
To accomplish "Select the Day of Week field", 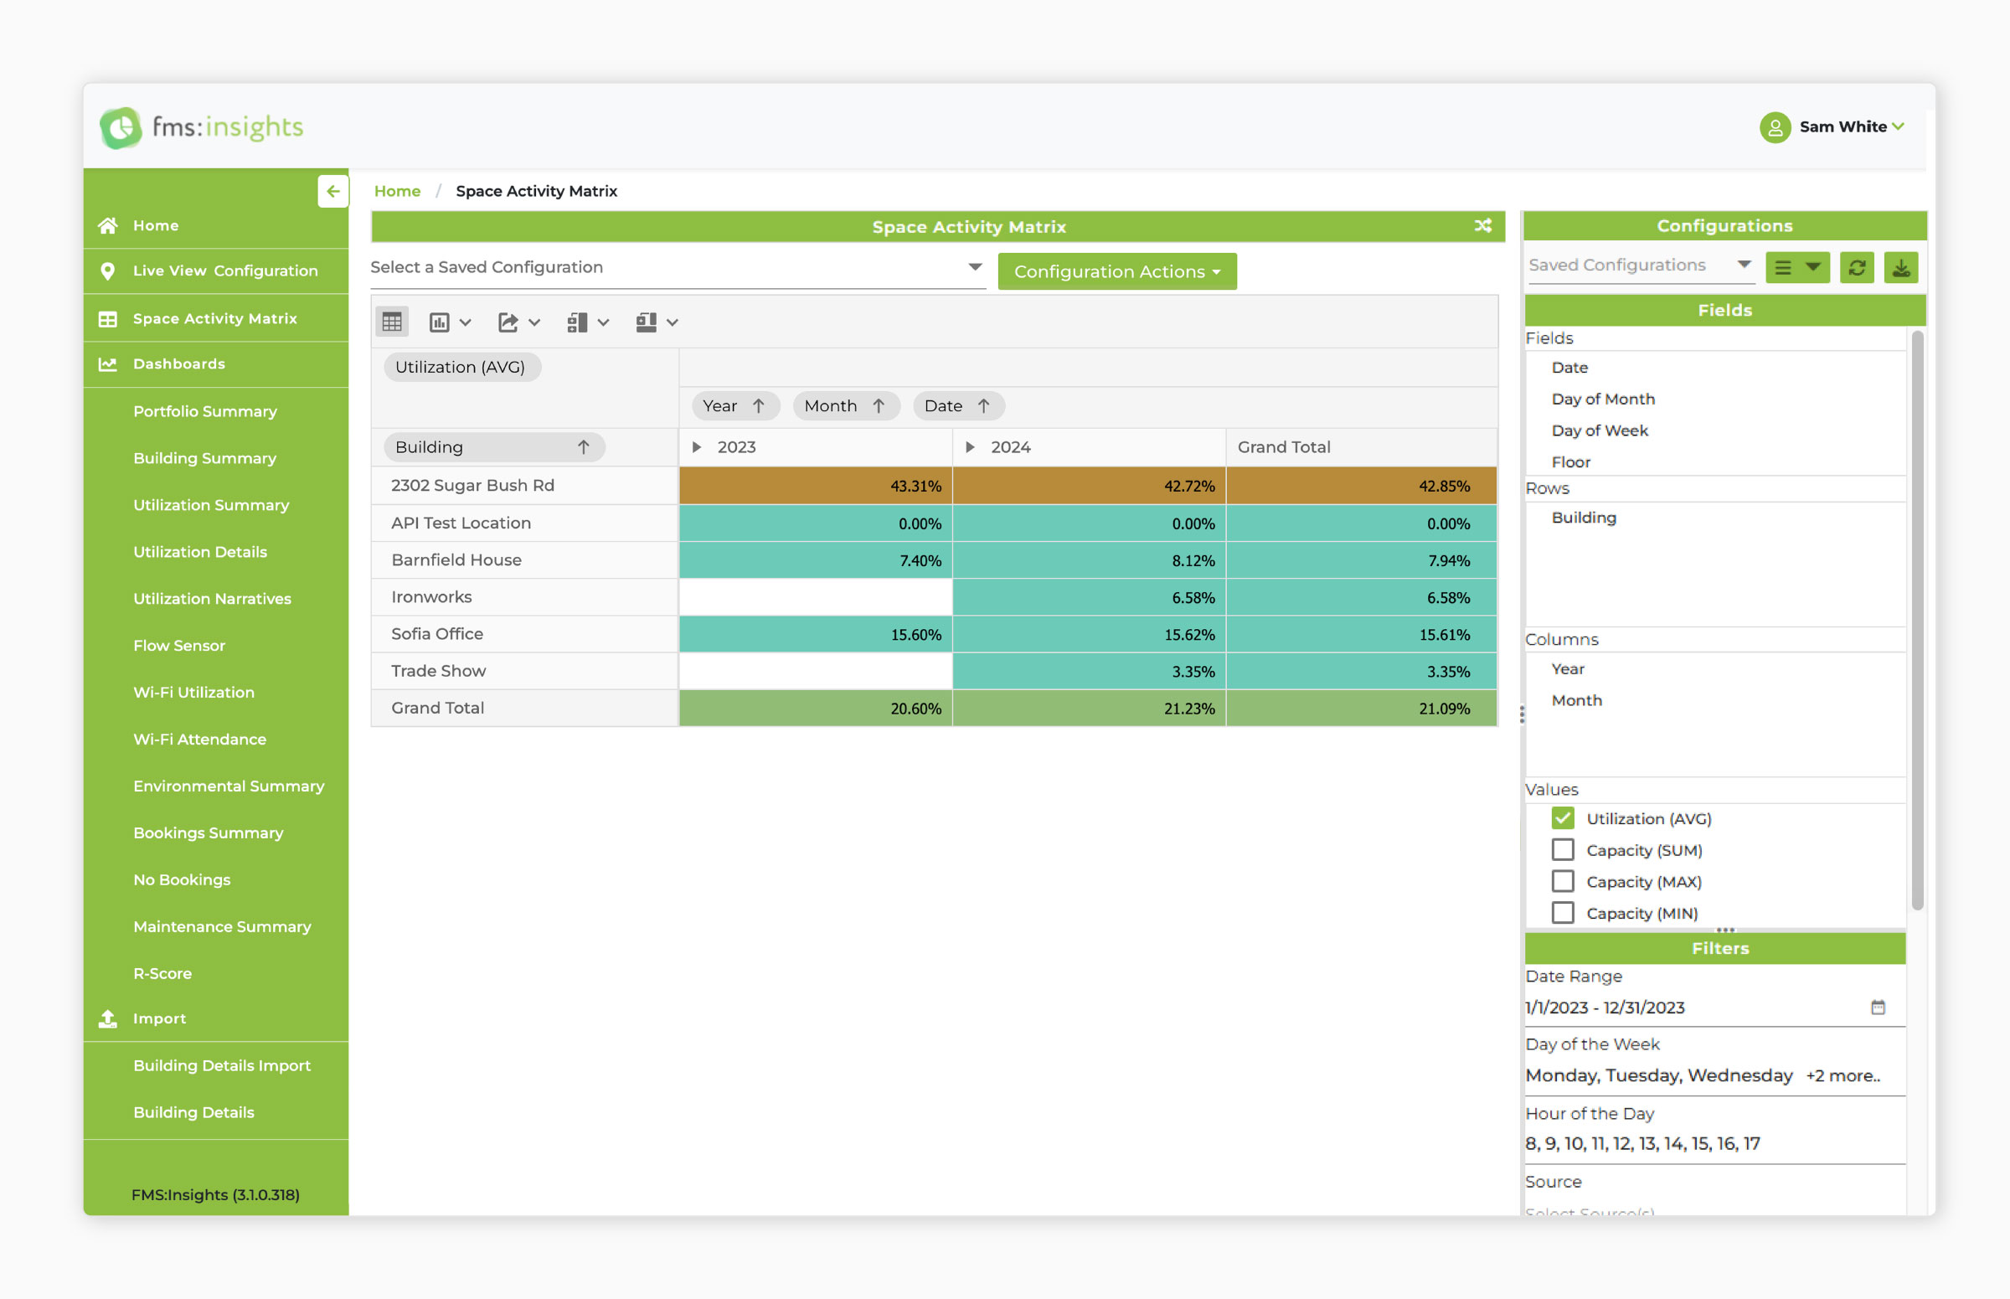I will [x=1600, y=431].
